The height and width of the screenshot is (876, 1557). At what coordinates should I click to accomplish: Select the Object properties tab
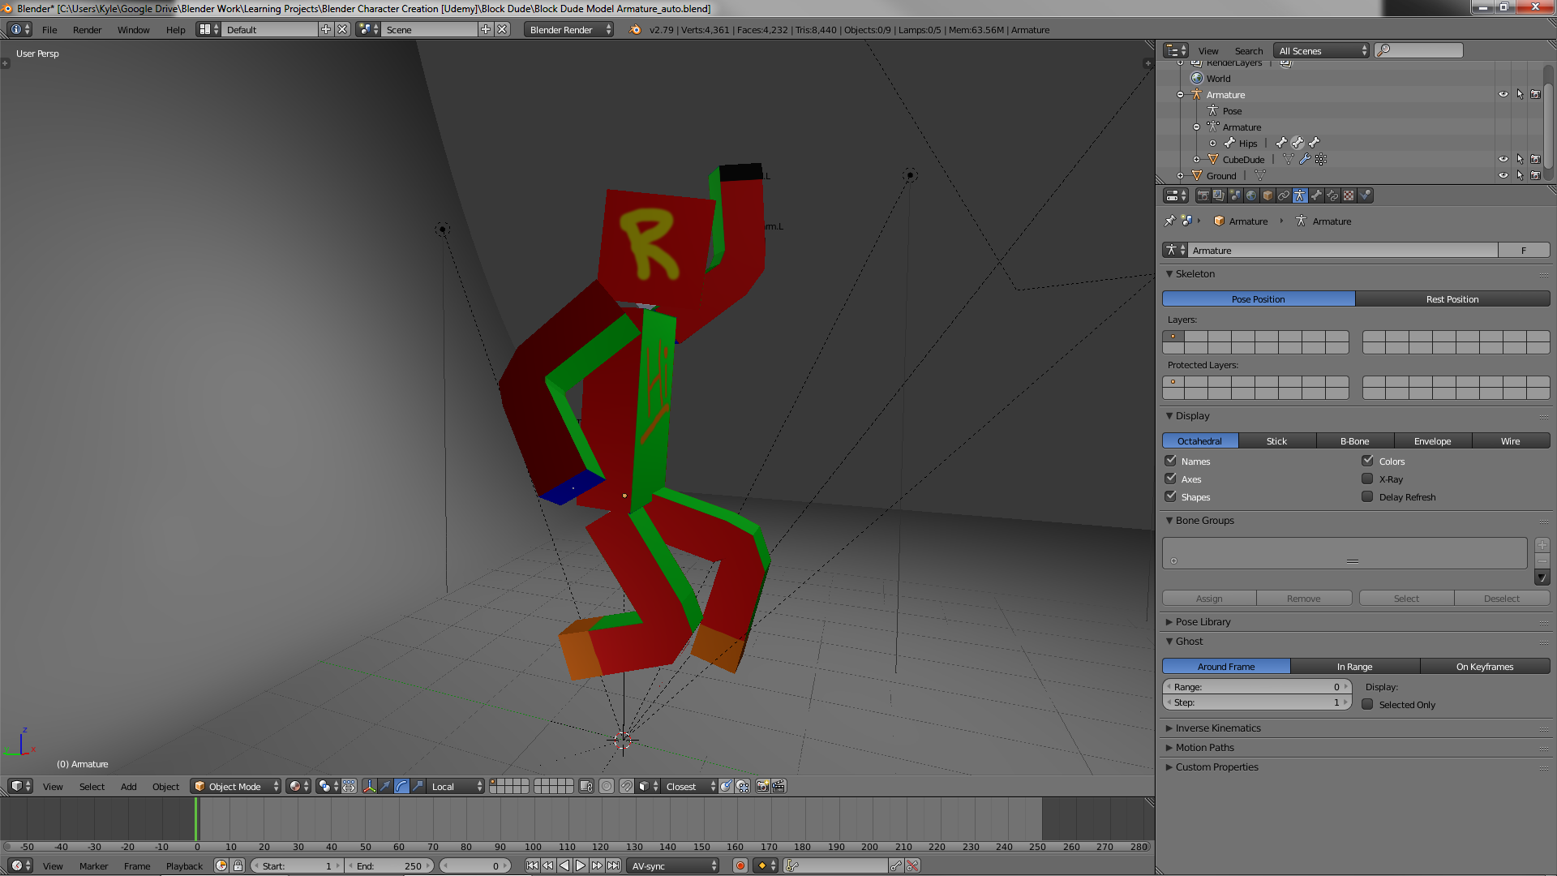coord(1267,195)
